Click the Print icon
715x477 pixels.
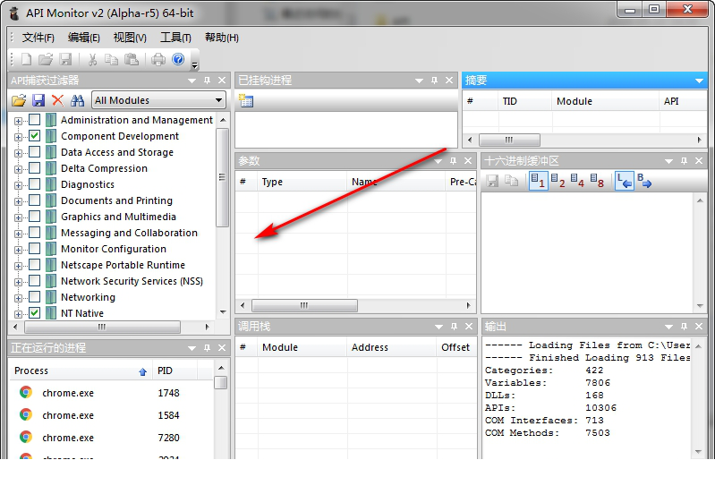coord(158,59)
